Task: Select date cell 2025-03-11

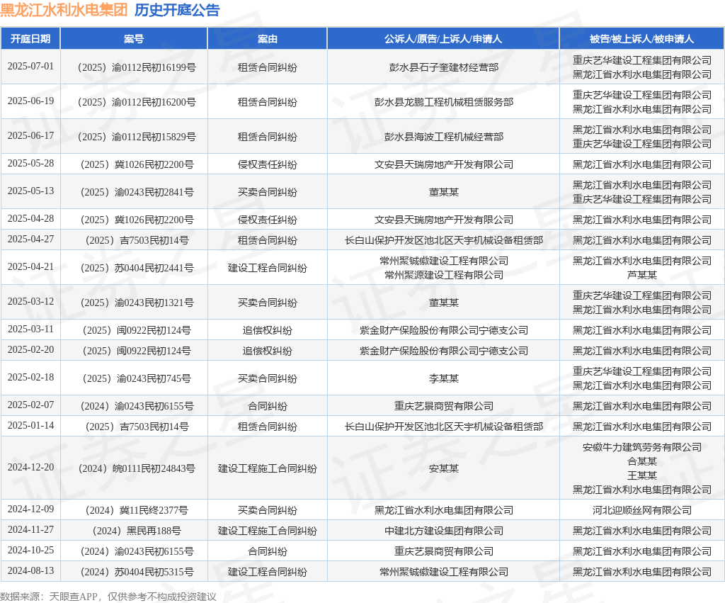Action: click(30, 329)
